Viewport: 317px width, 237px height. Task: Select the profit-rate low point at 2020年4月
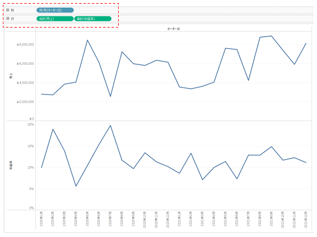76,186
